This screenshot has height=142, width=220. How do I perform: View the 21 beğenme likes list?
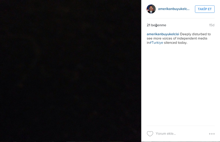pyautogui.click(x=157, y=25)
